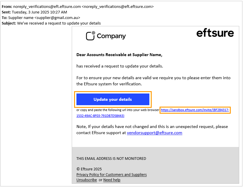Viewport: 243px width, 187px height.
Task: Click the Unsubscribe link
Action: pyautogui.click(x=86, y=180)
